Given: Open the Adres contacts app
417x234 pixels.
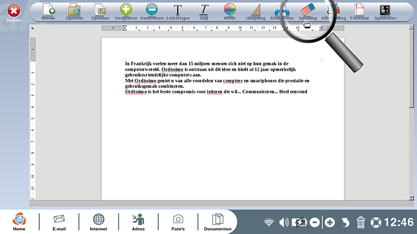Looking at the screenshot, I should point(138,222).
